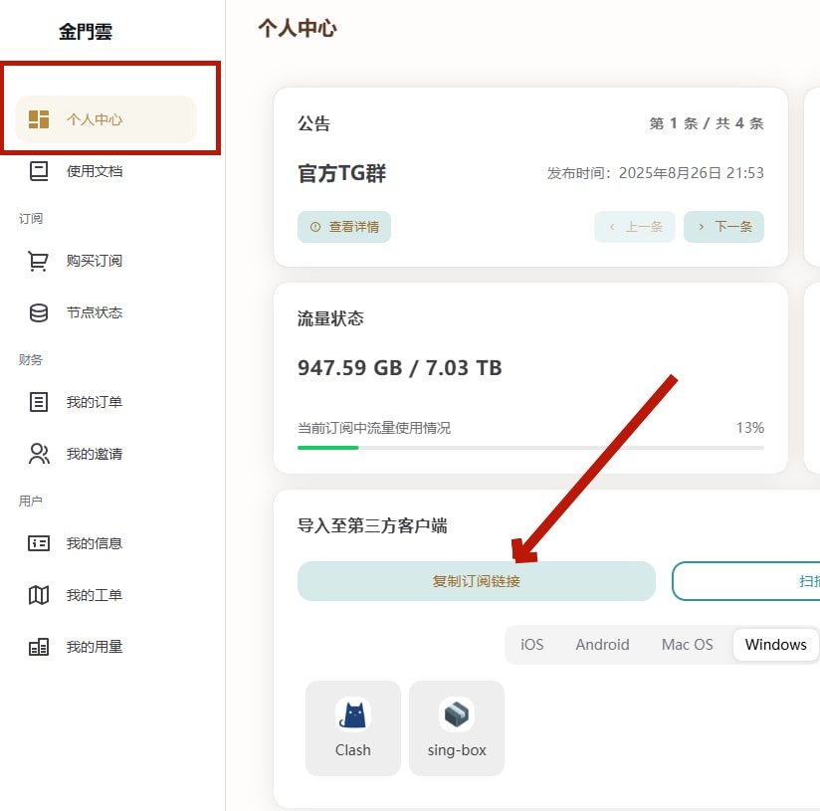This screenshot has width=820, height=811.
Task: Click the 金門雲 site logo text
Action: (x=86, y=32)
